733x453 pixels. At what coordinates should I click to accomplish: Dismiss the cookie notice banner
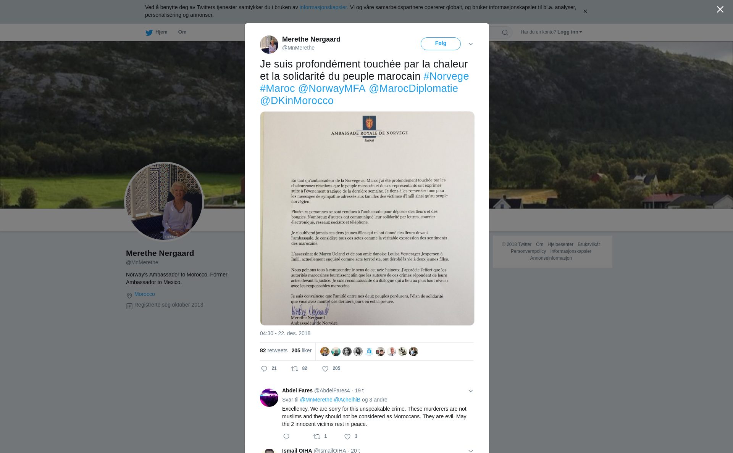click(585, 11)
